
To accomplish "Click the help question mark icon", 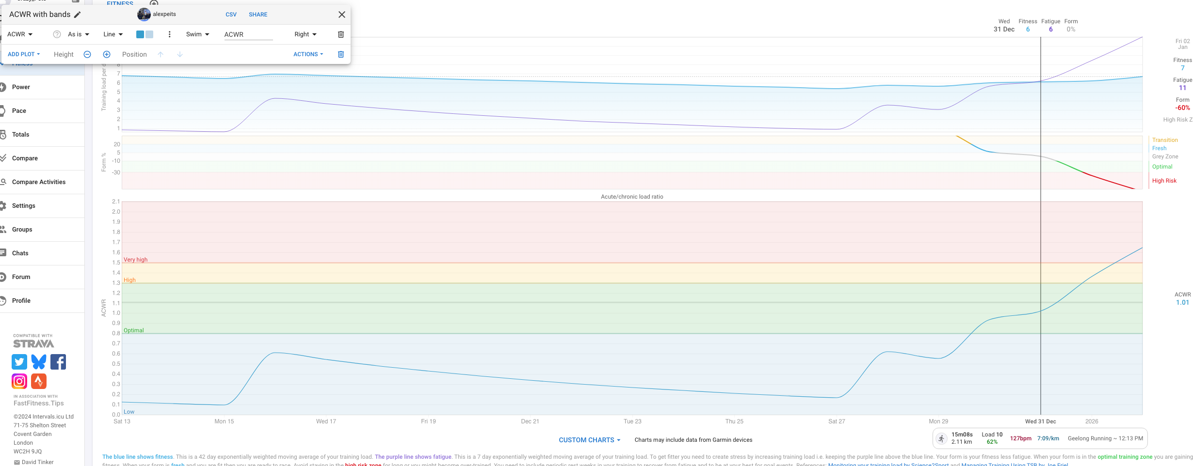I will 57,34.
